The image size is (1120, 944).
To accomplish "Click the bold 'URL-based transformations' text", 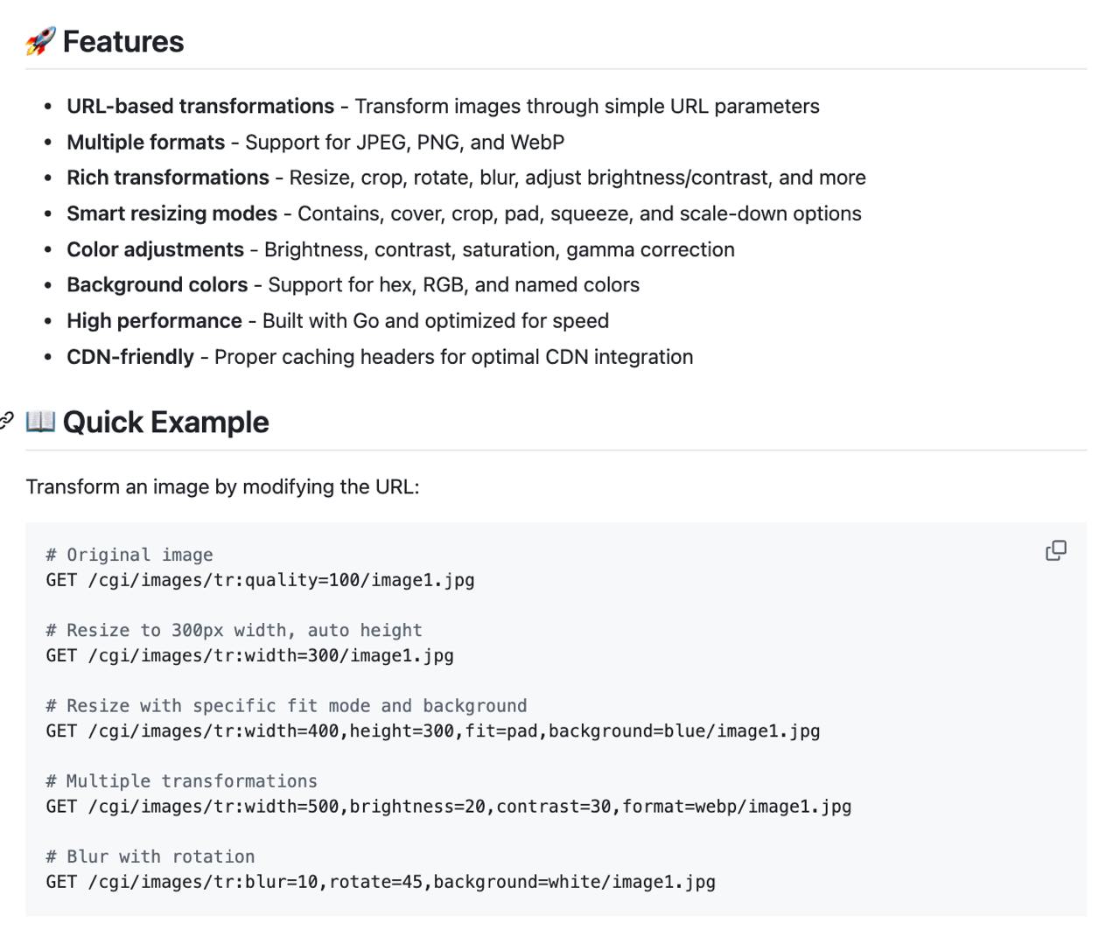I will click(x=200, y=106).
